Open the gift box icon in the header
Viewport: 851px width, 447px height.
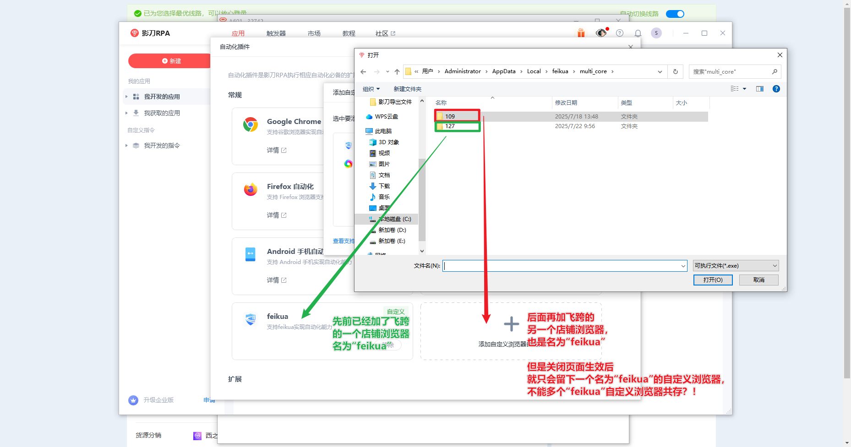pyautogui.click(x=581, y=33)
